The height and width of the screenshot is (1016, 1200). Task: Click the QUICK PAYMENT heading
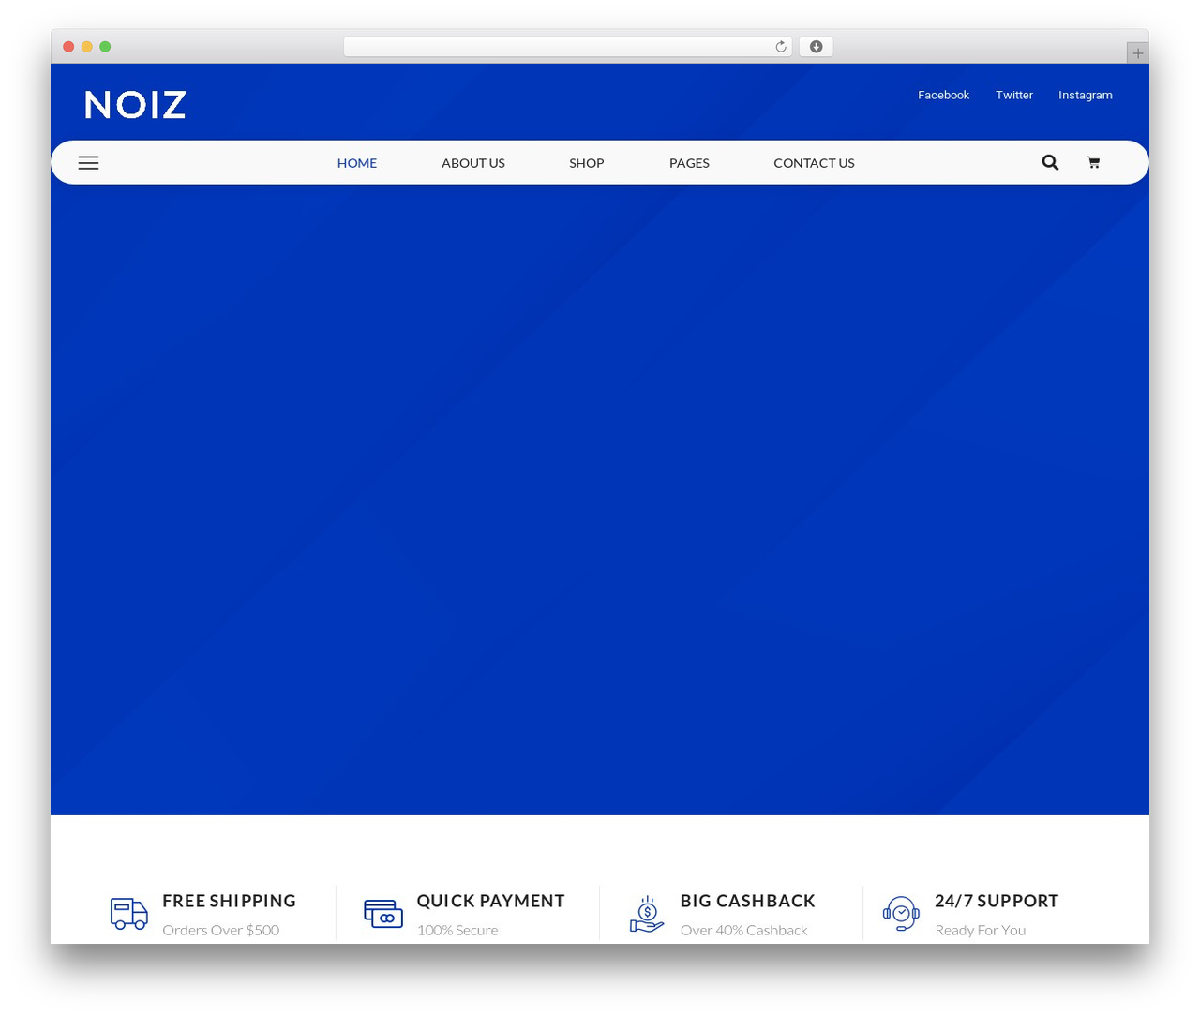click(x=491, y=901)
